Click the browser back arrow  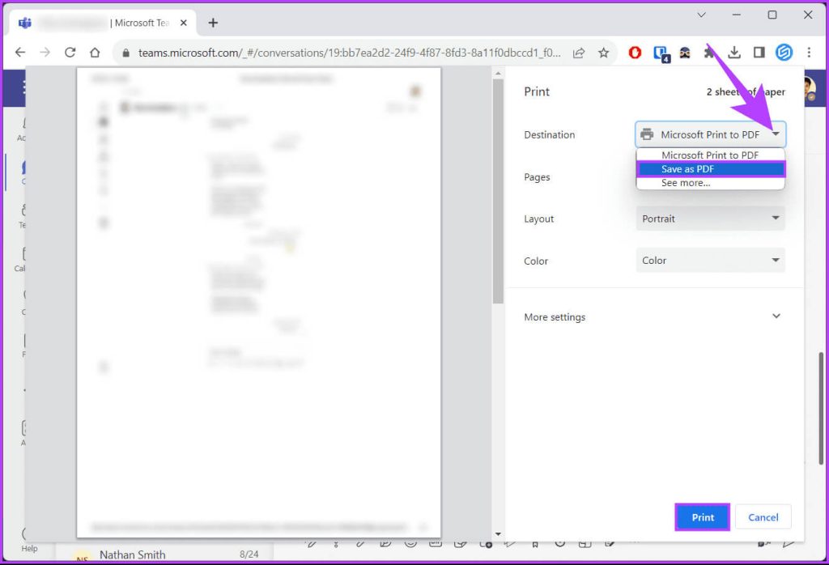coord(20,53)
